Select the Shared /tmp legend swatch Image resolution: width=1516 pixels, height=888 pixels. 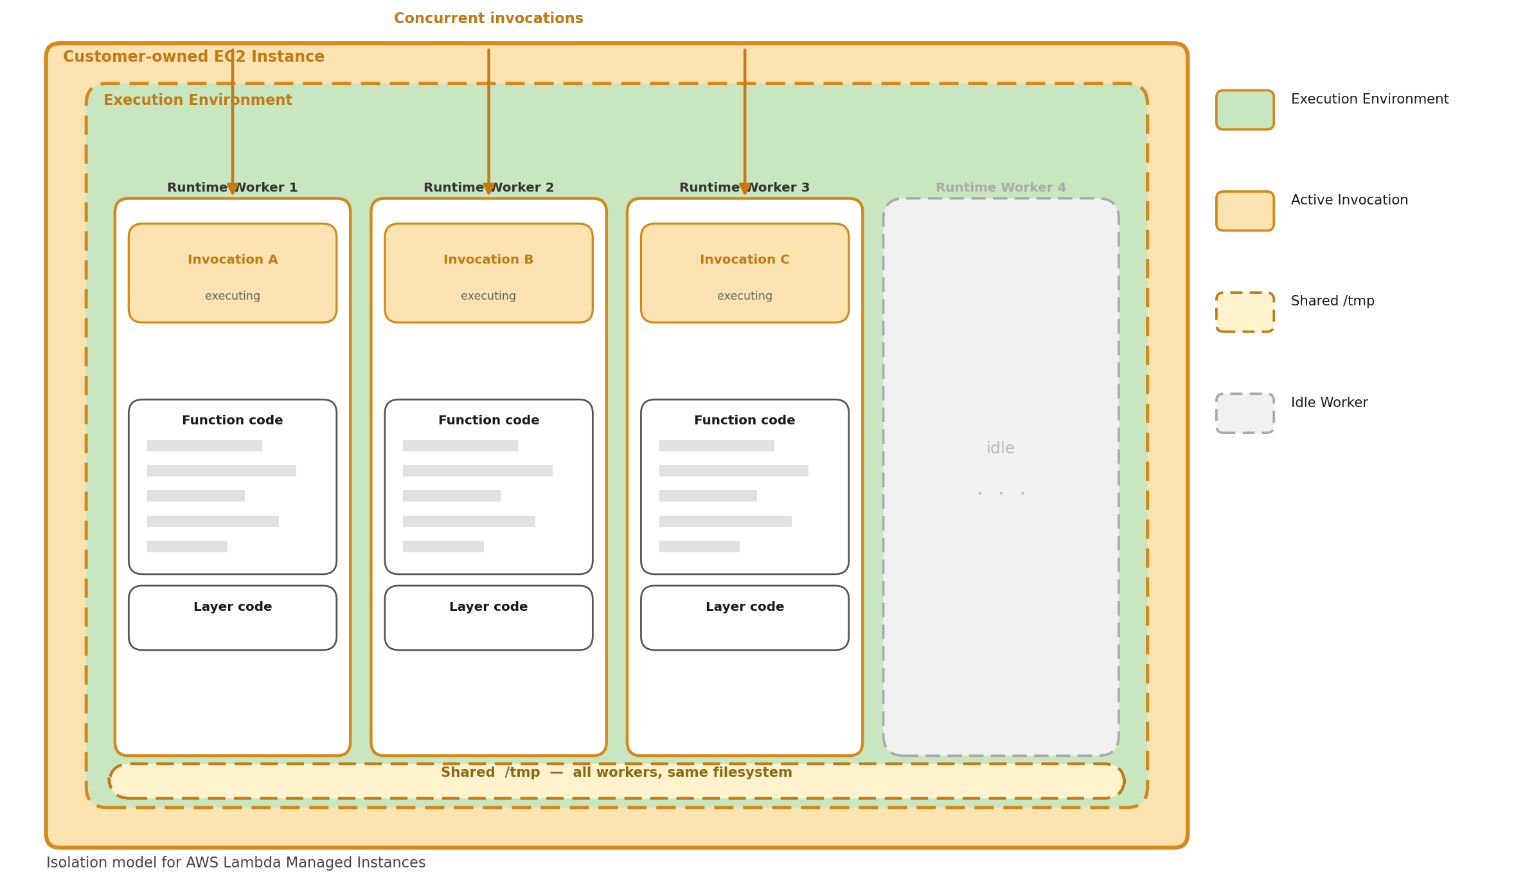point(1244,311)
